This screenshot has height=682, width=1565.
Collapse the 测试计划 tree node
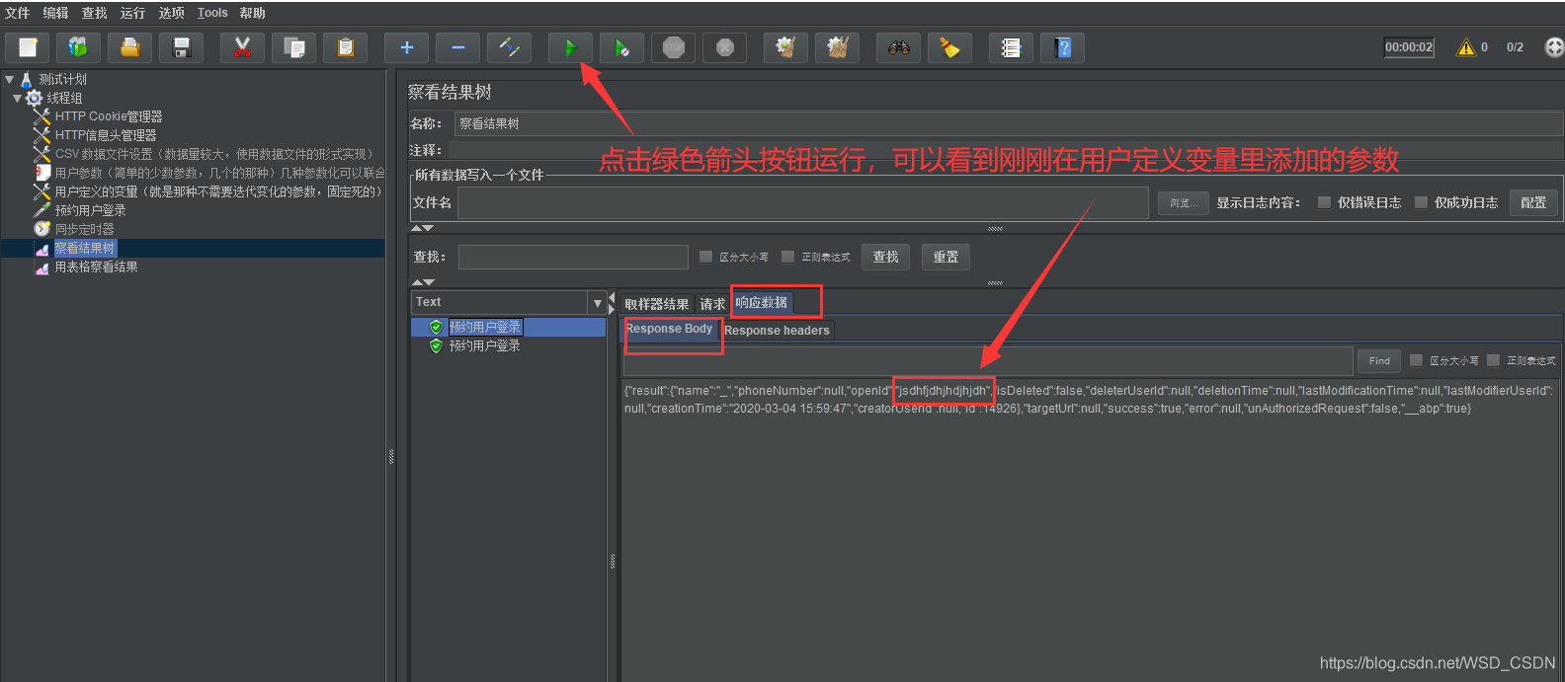[10, 79]
